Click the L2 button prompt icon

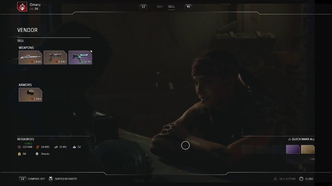click(23, 179)
